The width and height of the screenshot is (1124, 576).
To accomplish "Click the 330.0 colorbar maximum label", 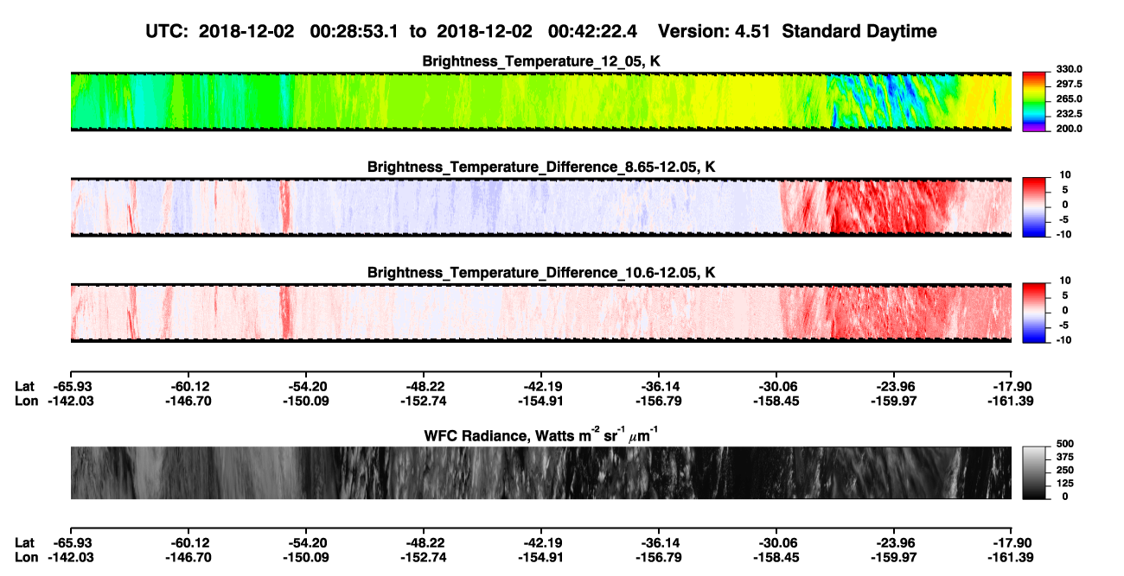I will [1070, 69].
